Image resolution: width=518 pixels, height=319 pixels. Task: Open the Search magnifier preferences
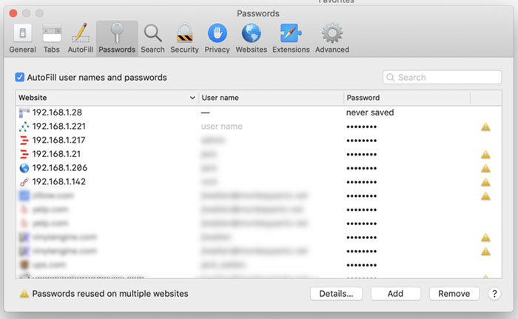152,38
